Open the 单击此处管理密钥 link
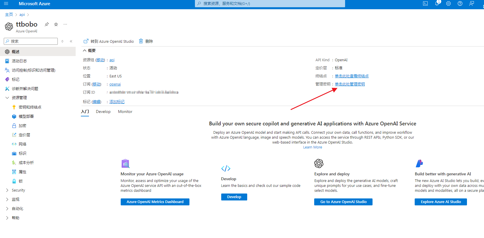This screenshot has height=238, width=484. (x=350, y=84)
